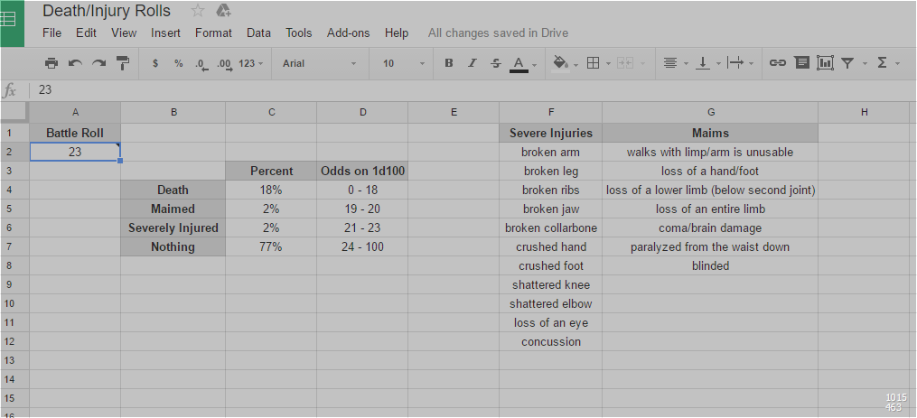Increase decimal places
This screenshot has height=418, width=917.
[x=225, y=64]
